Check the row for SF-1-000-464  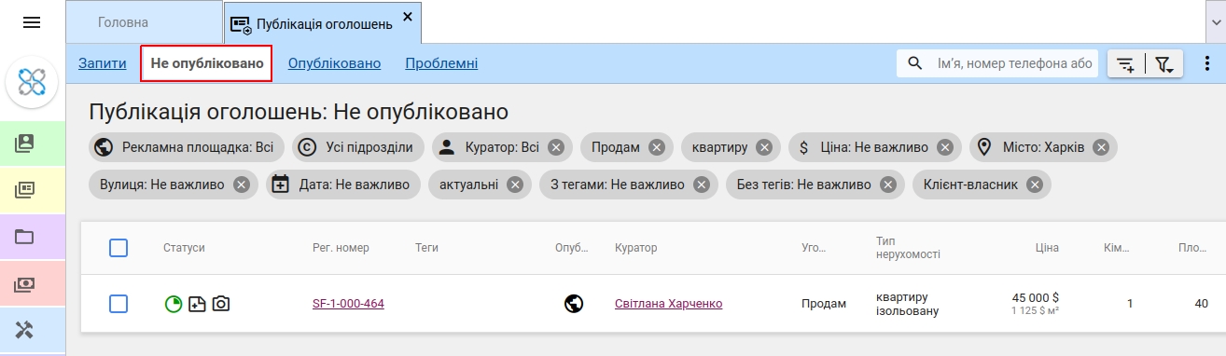tap(118, 304)
